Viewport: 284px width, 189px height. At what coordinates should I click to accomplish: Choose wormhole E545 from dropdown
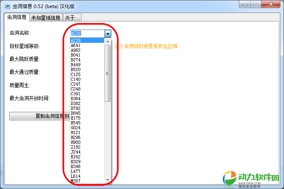76,123
